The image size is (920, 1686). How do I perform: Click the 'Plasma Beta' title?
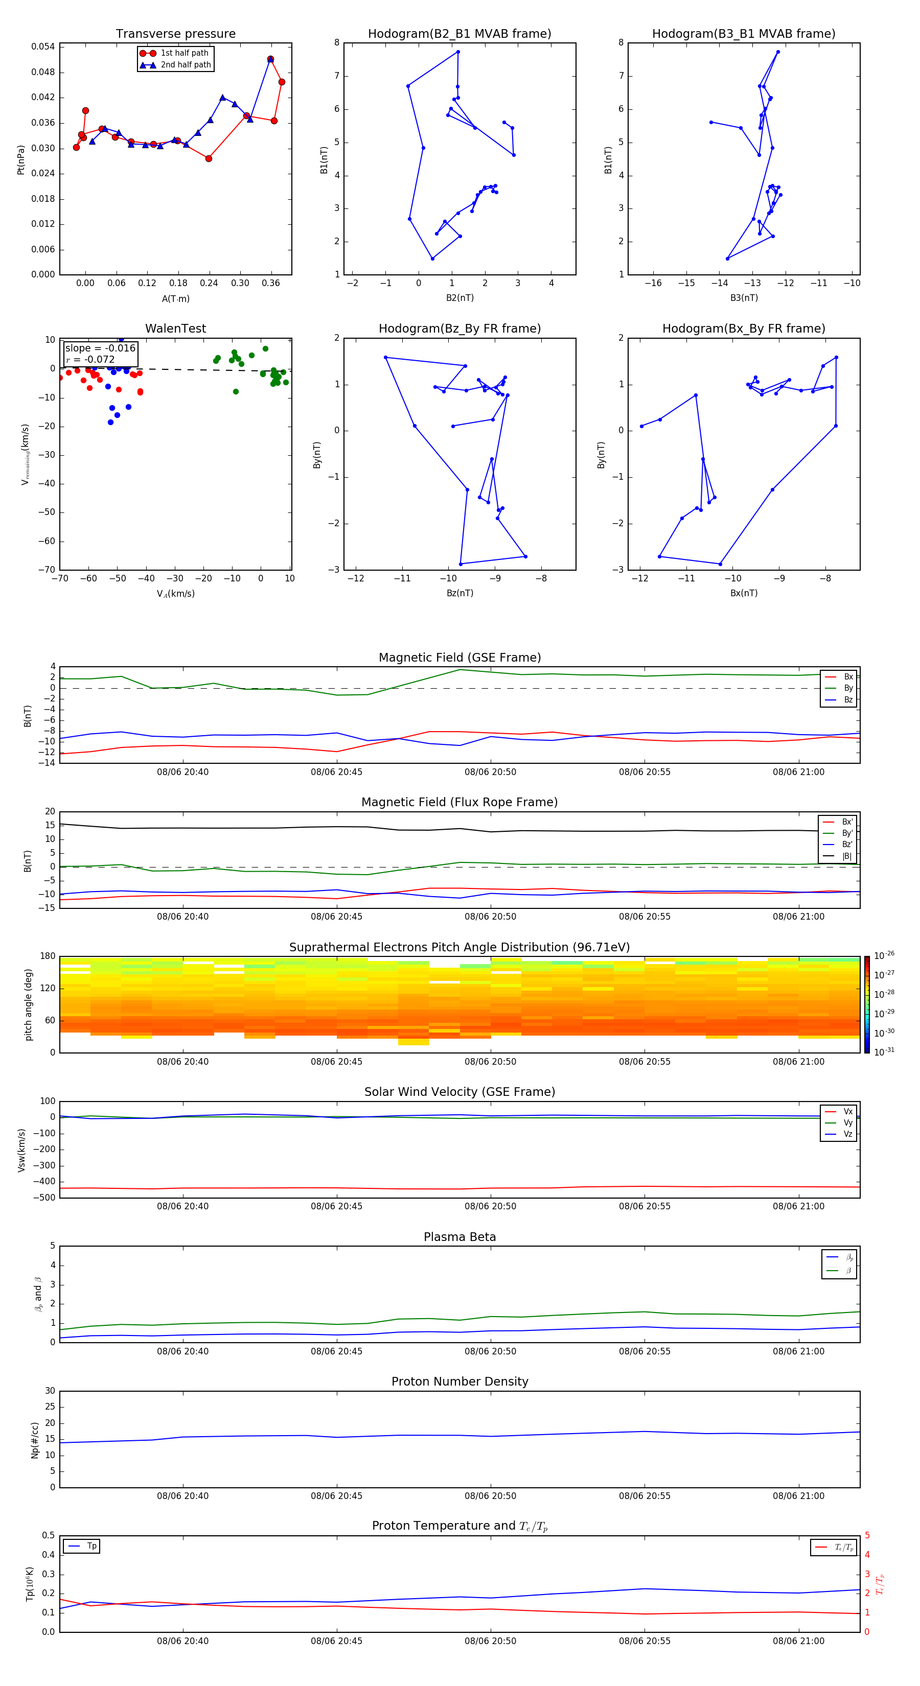point(459,1237)
